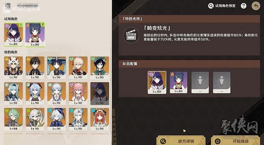Select green-hat Venti character card
The width and height of the screenshot is (264, 145).
pos(100,67)
